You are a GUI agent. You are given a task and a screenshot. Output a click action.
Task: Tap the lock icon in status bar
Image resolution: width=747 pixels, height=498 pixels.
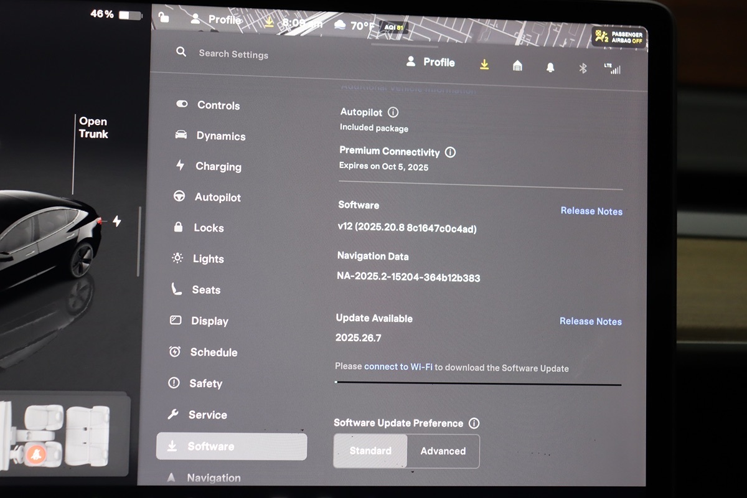164,17
